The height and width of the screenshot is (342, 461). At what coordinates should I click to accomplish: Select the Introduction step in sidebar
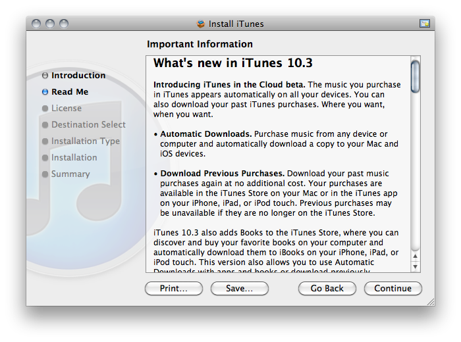(78, 76)
